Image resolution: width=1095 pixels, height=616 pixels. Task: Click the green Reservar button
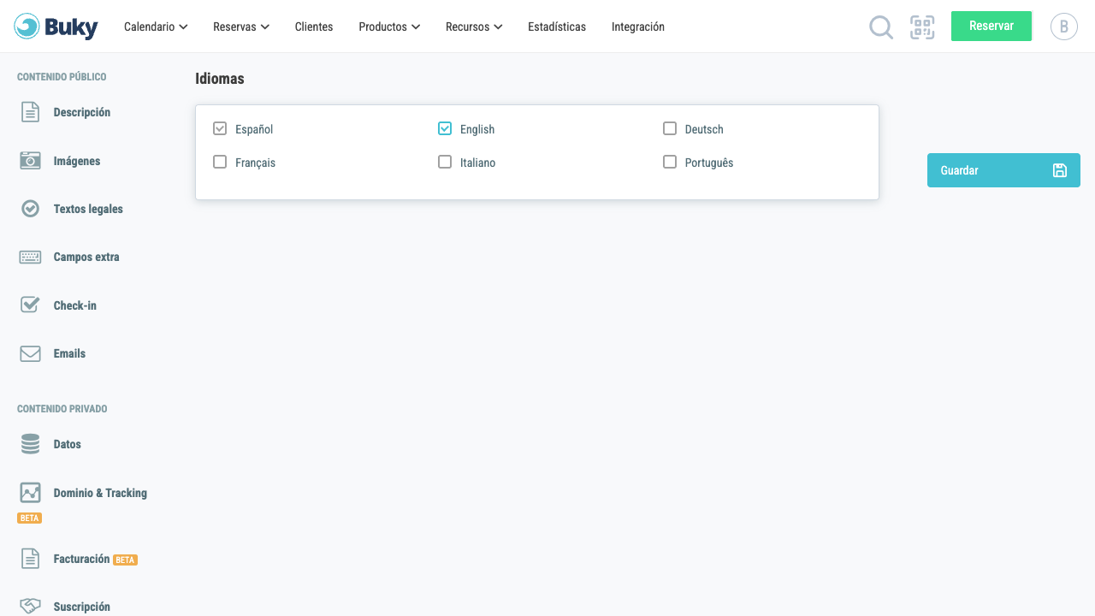coord(991,26)
